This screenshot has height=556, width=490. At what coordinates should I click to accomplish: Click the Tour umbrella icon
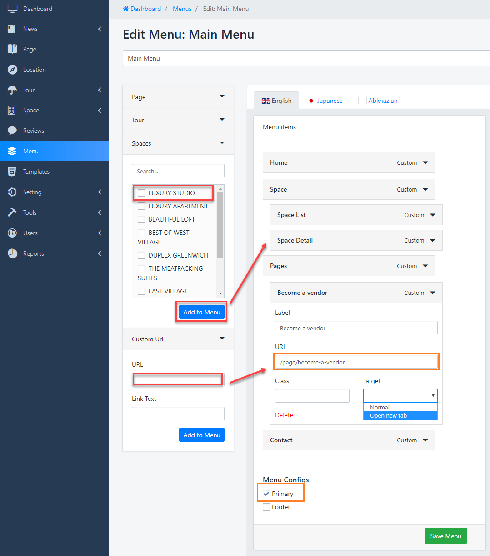coord(12,90)
